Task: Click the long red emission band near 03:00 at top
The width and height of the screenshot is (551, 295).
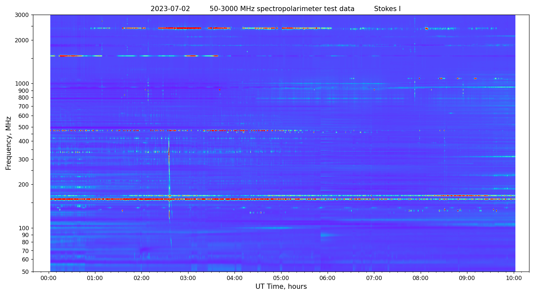Action: (x=180, y=28)
